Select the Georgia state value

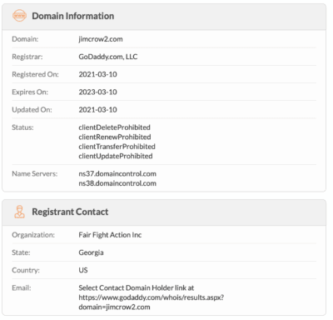91,252
